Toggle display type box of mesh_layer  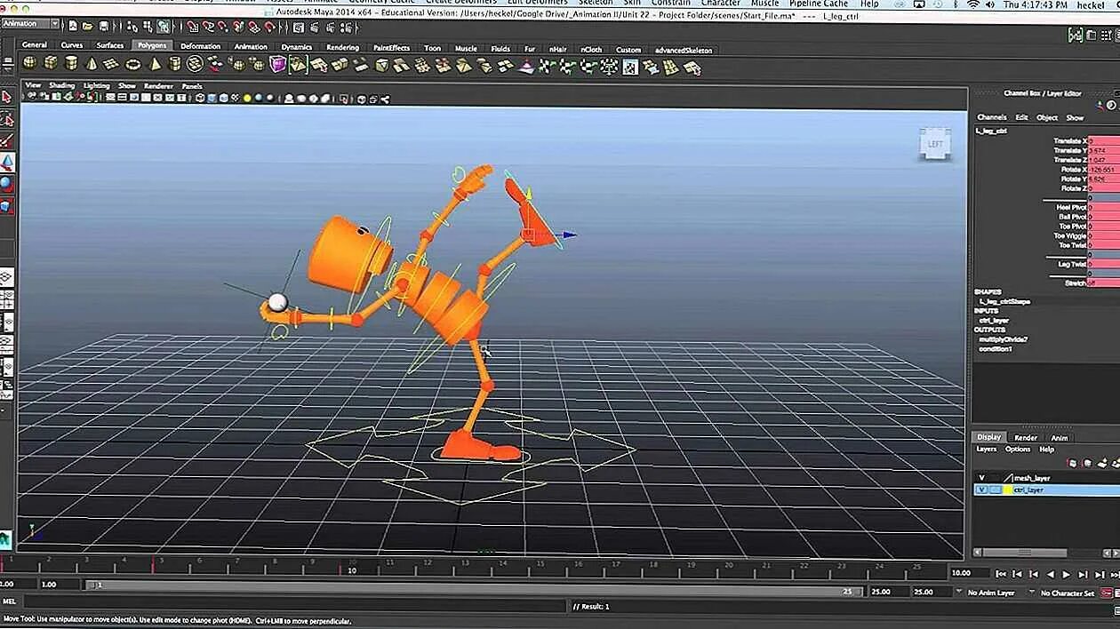996,478
